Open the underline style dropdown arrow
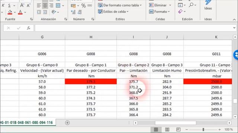Screen dimensions: 238x133 tap(14, 6)
